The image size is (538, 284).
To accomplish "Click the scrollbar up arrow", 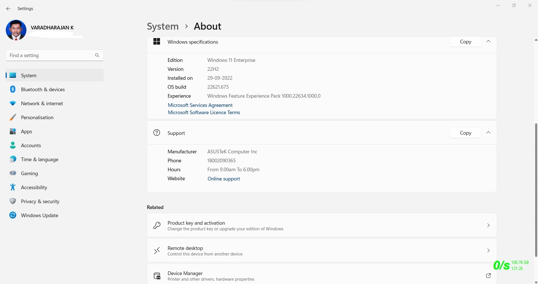I will tap(536, 40).
